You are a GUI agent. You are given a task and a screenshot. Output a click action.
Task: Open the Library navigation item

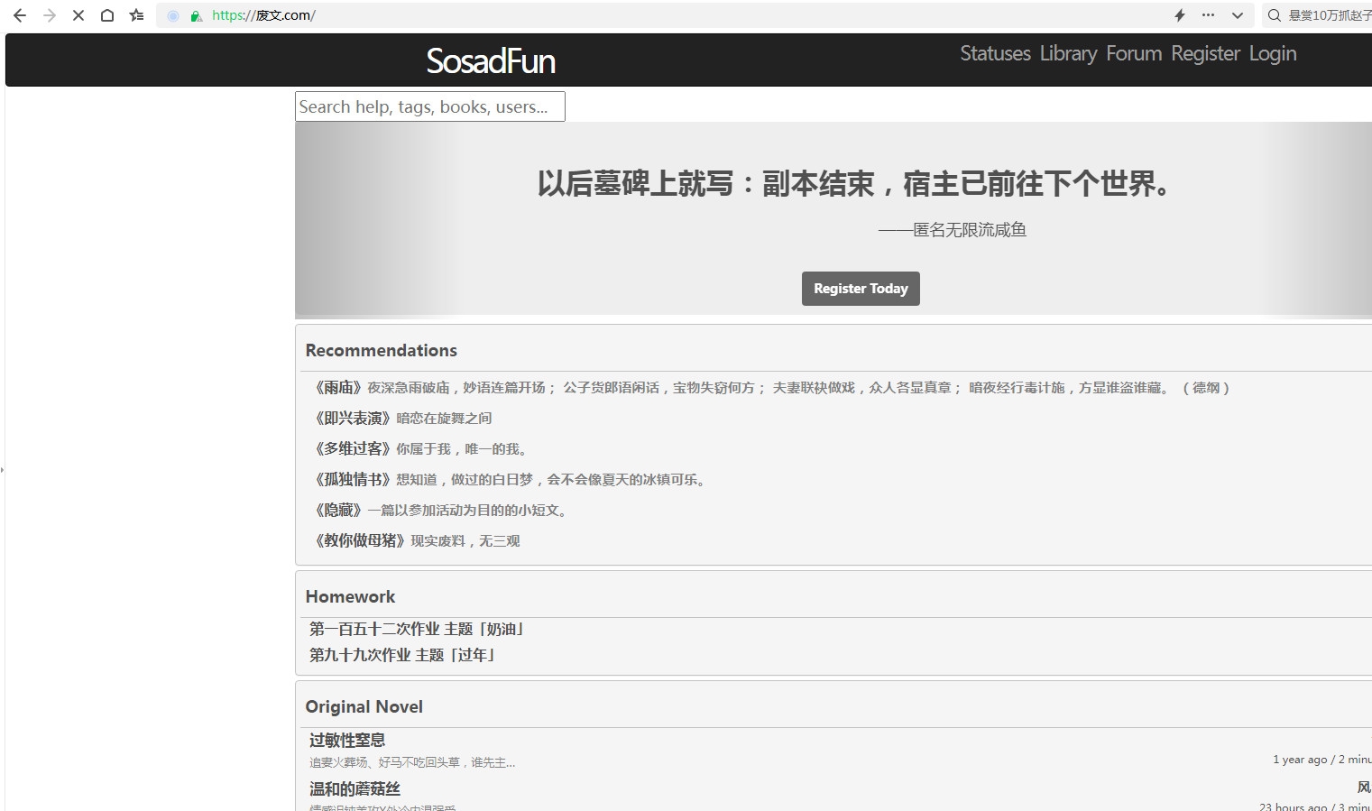tap(1068, 53)
